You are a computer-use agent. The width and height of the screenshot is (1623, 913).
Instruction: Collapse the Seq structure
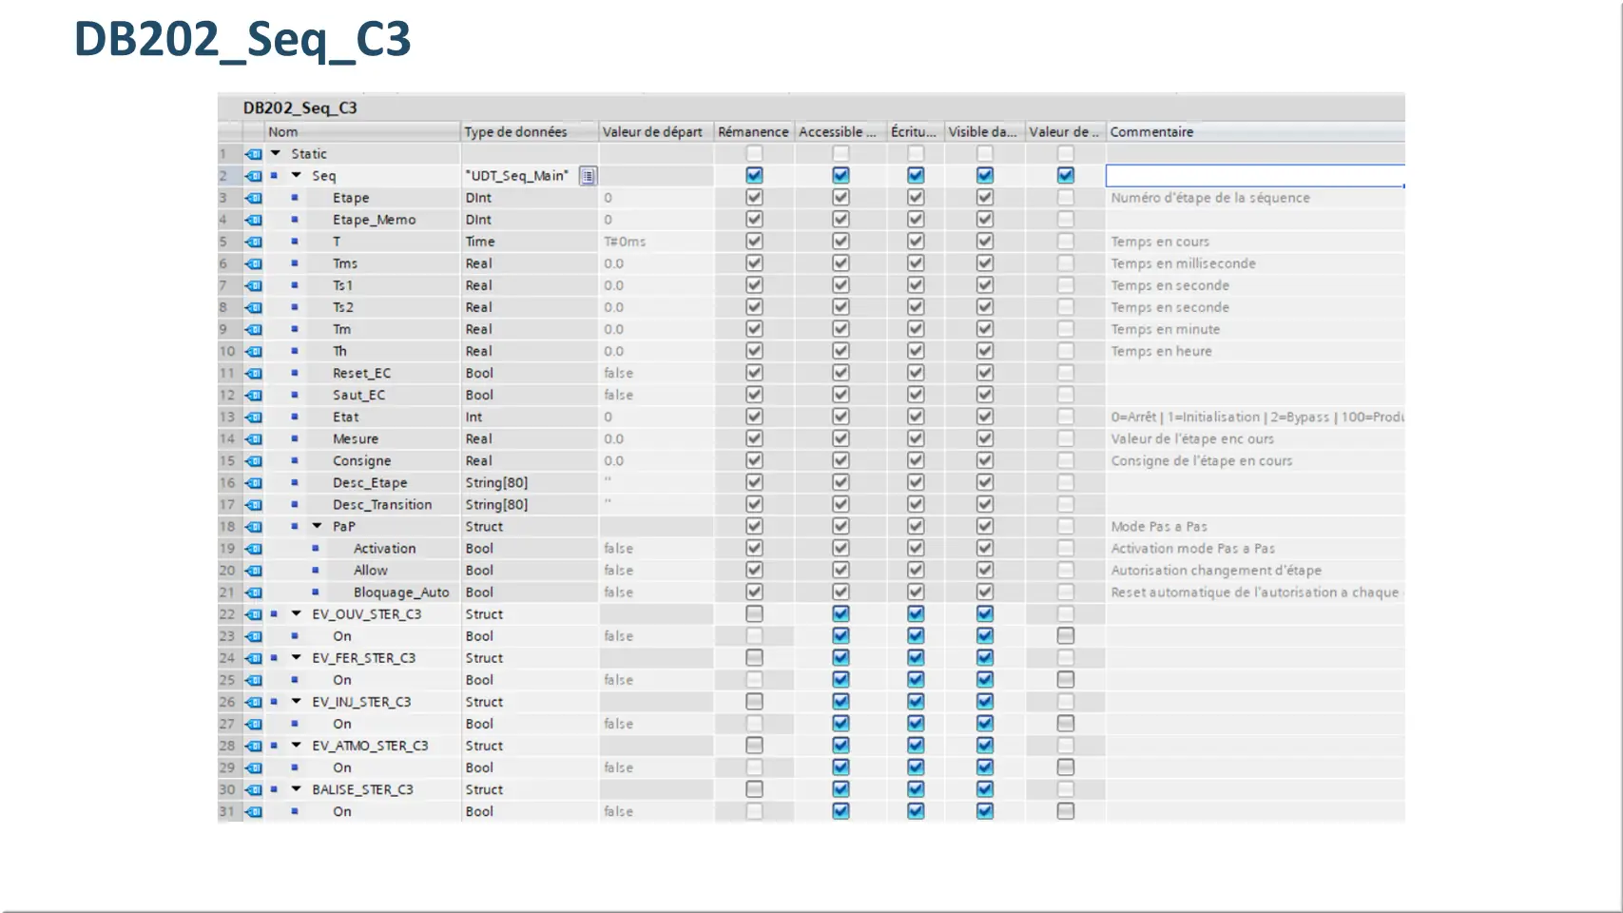297,175
